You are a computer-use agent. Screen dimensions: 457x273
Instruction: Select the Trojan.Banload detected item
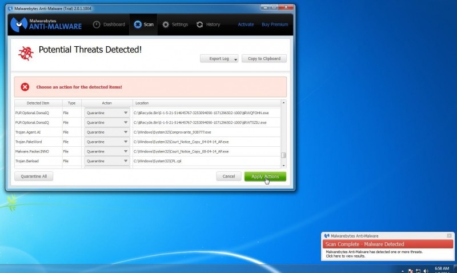coord(27,161)
